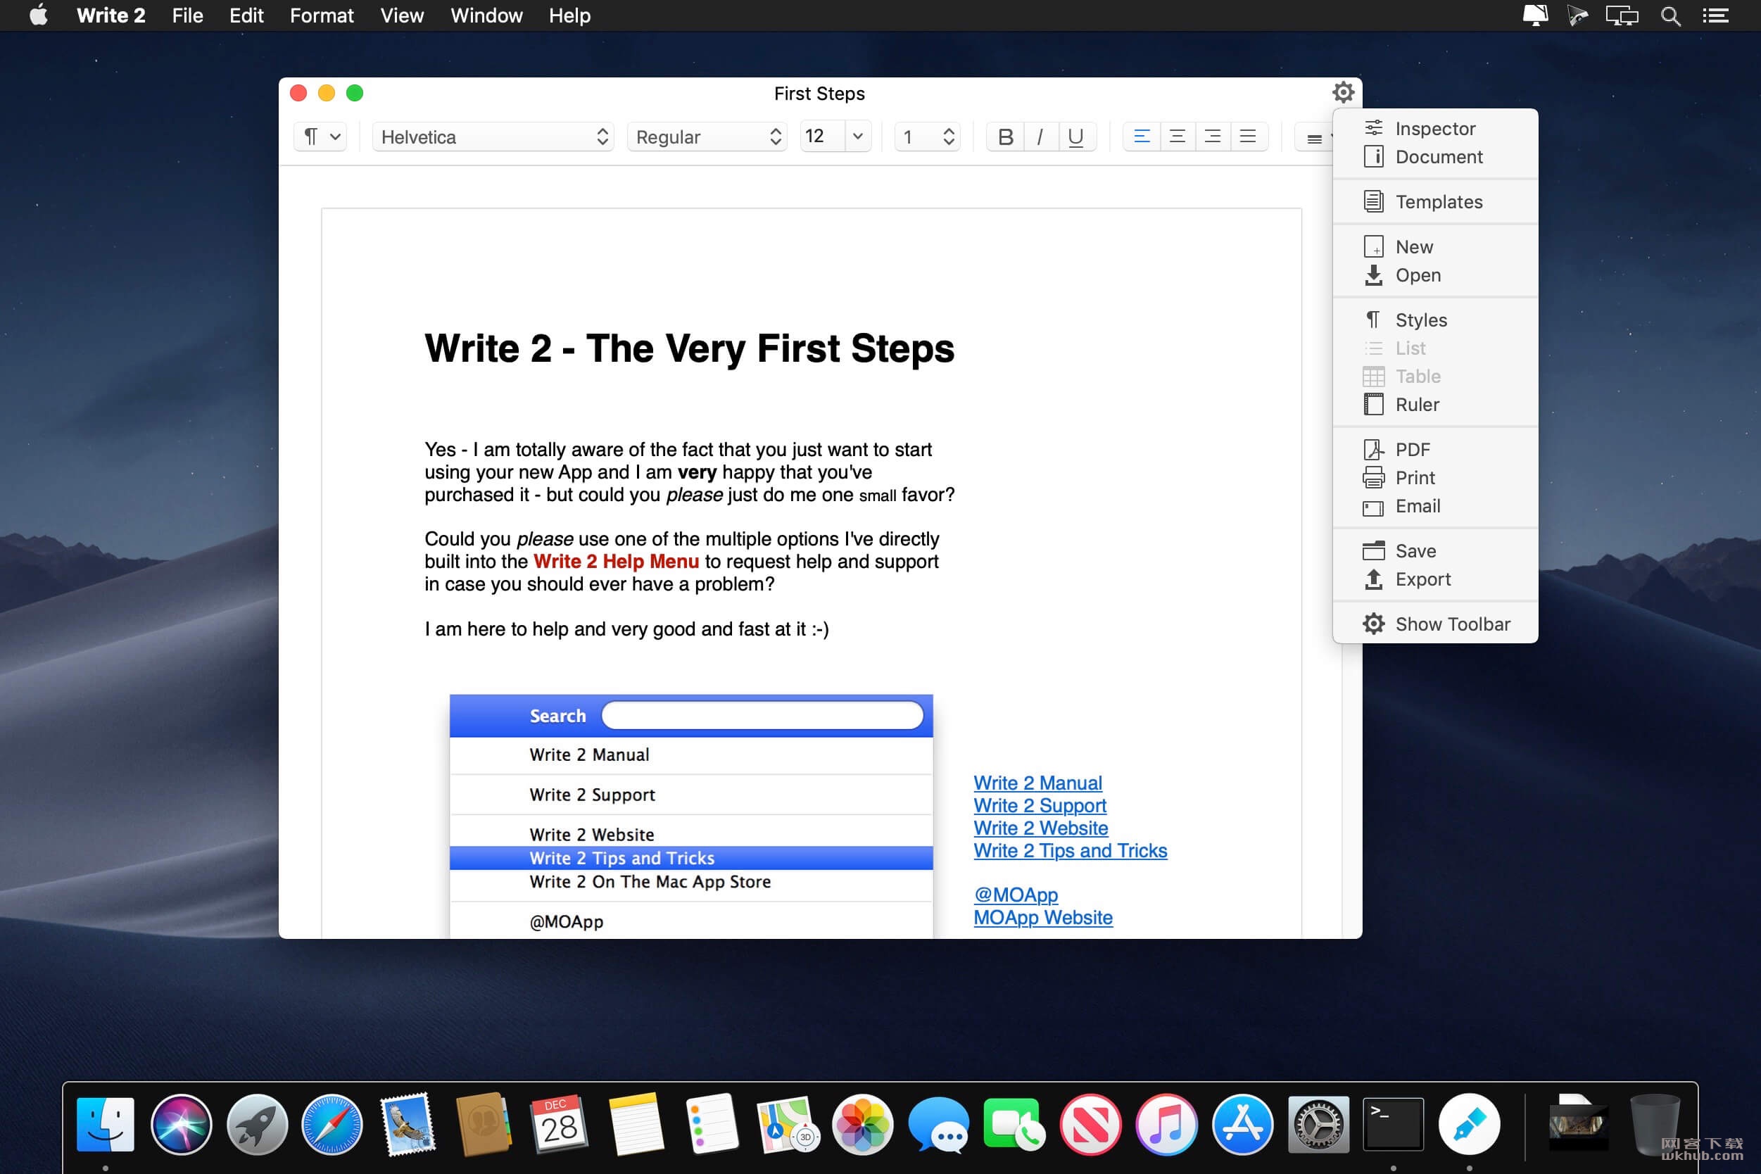Open the File menu
The image size is (1761, 1174).
point(187,15)
